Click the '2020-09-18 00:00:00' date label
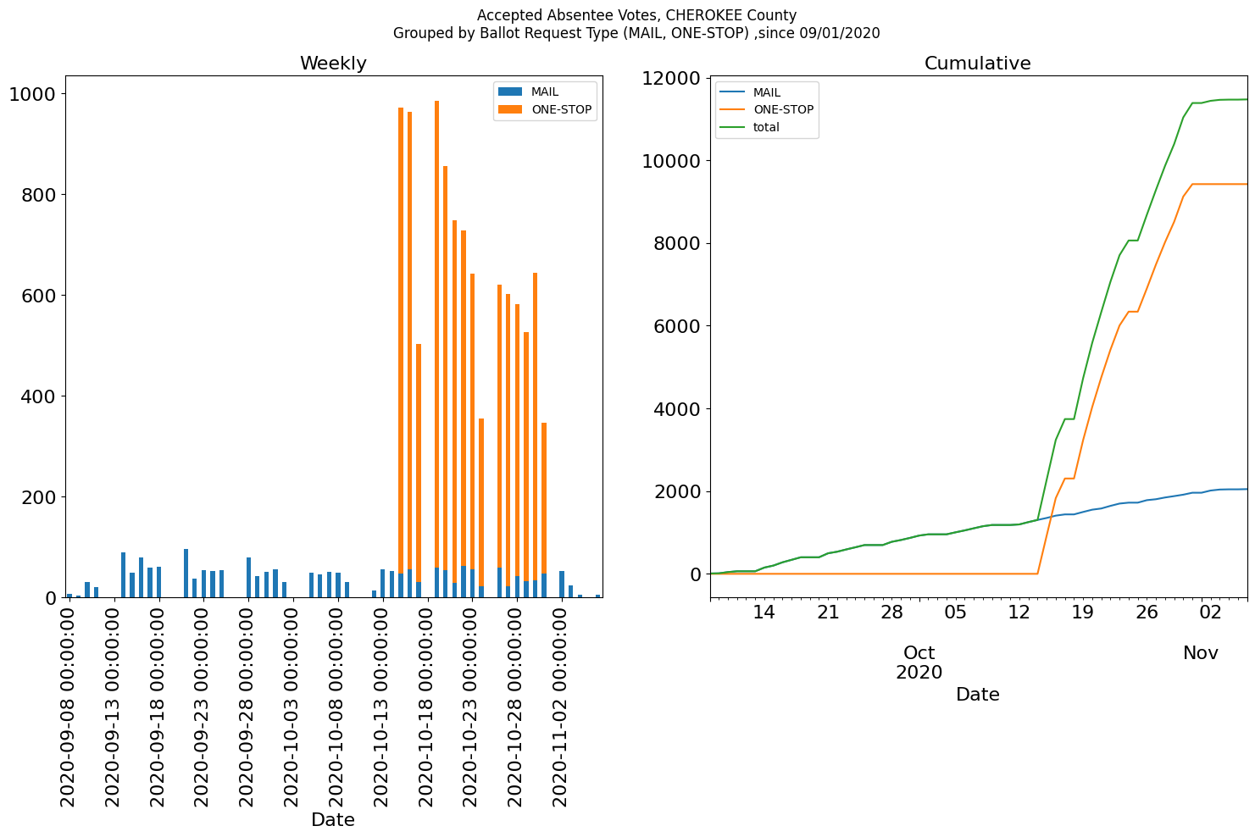This screenshot has width=1255, height=837. (x=158, y=706)
